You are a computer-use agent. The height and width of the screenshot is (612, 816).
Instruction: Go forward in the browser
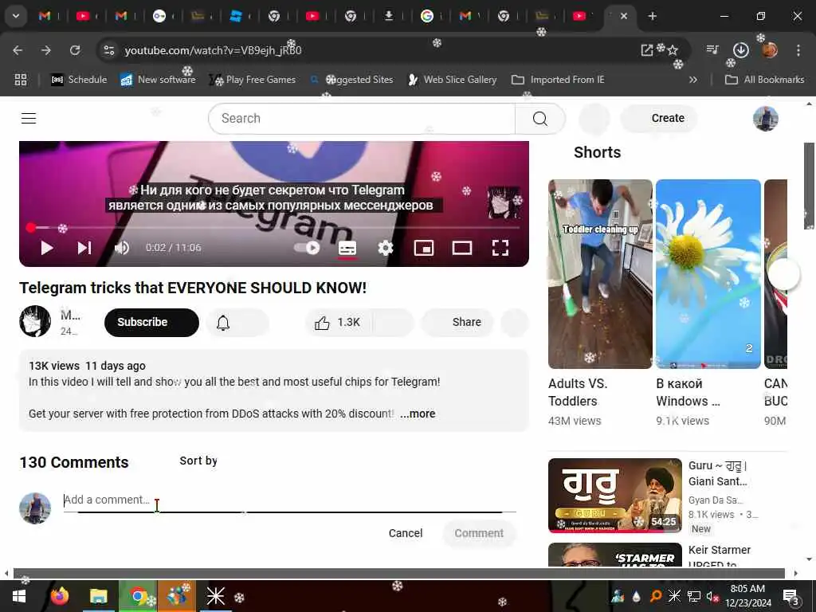click(x=46, y=50)
